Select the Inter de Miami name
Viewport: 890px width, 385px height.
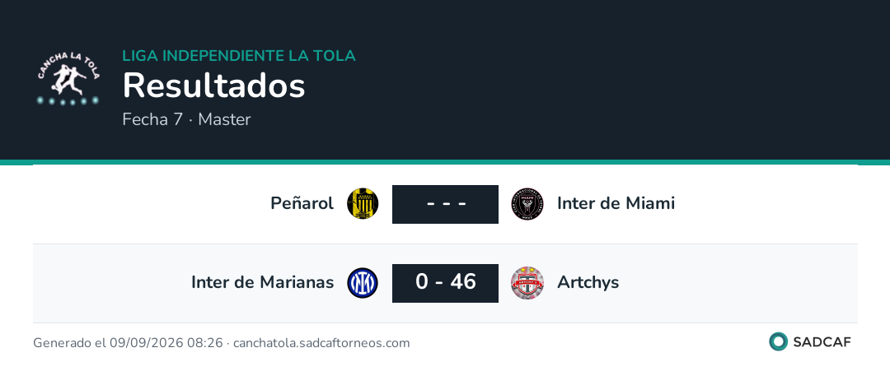pyautogui.click(x=616, y=203)
